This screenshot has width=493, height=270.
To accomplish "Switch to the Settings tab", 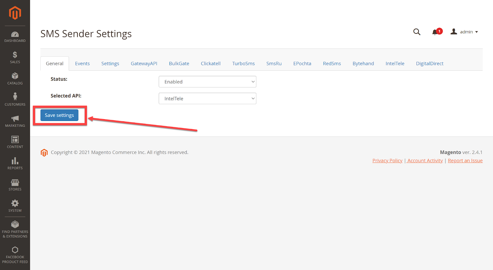I will [110, 63].
